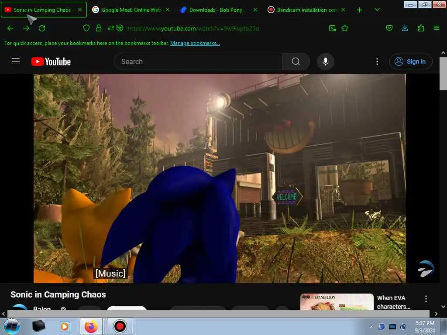The image size is (447, 335).
Task: Click the tray power plug icon
Action: click(403, 327)
